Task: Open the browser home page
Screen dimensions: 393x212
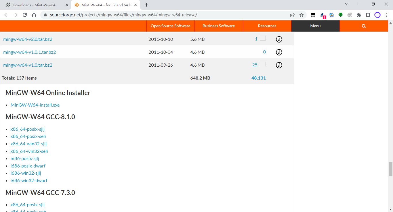Action: pos(34,15)
